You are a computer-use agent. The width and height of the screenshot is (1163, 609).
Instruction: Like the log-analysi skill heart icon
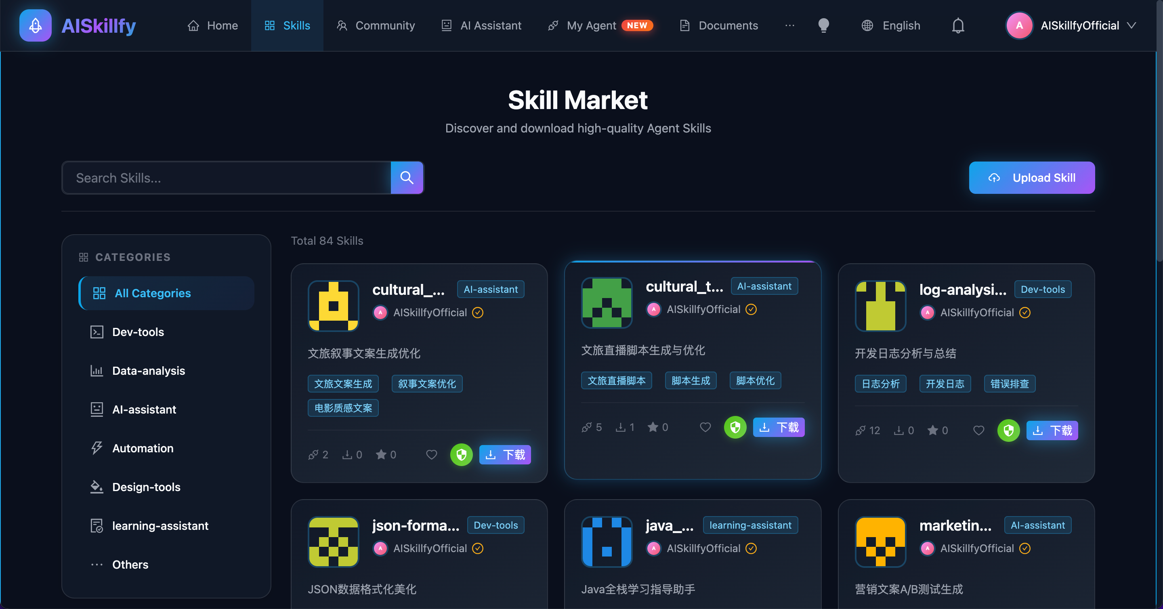point(979,430)
